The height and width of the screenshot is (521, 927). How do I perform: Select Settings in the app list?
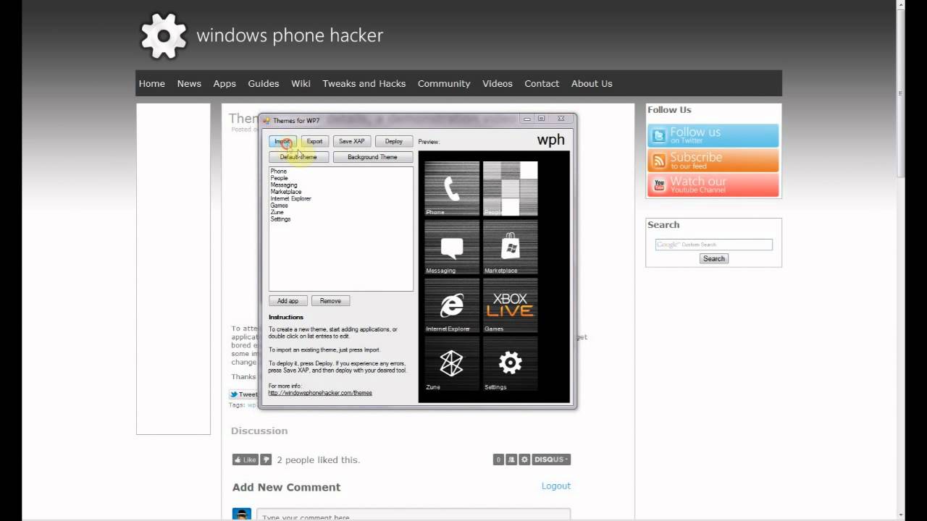(x=281, y=219)
